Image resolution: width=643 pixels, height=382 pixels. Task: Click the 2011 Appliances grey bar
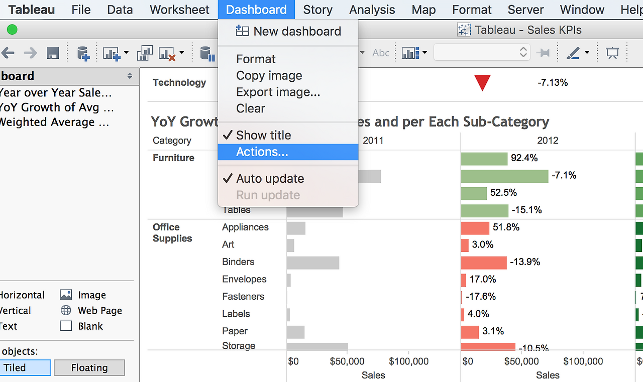tap(296, 228)
